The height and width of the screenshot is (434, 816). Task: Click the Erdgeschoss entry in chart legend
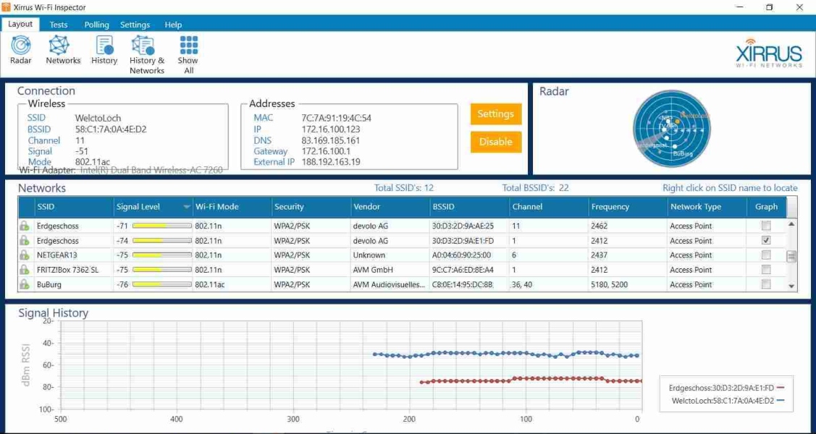726,388
